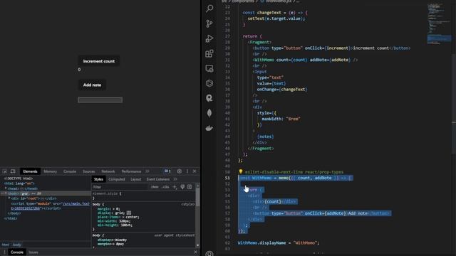This screenshot has height=256, width=456.
Task: Expand the div id root node
Action: coord(9,198)
